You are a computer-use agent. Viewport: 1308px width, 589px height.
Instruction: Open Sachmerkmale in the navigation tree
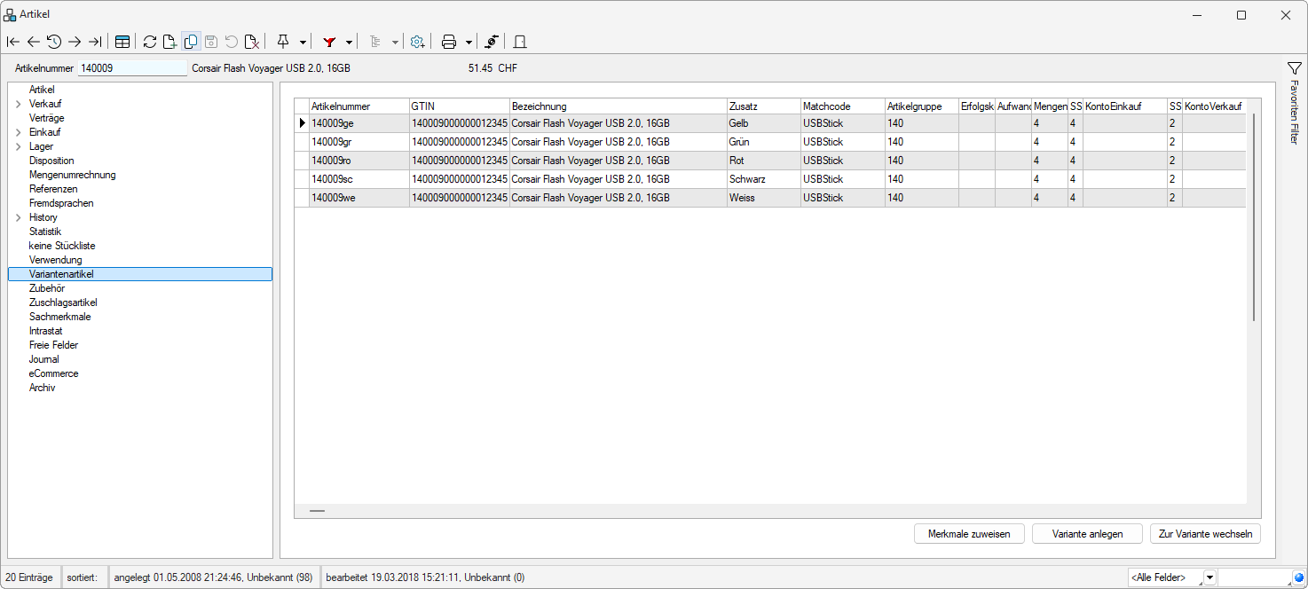59,317
